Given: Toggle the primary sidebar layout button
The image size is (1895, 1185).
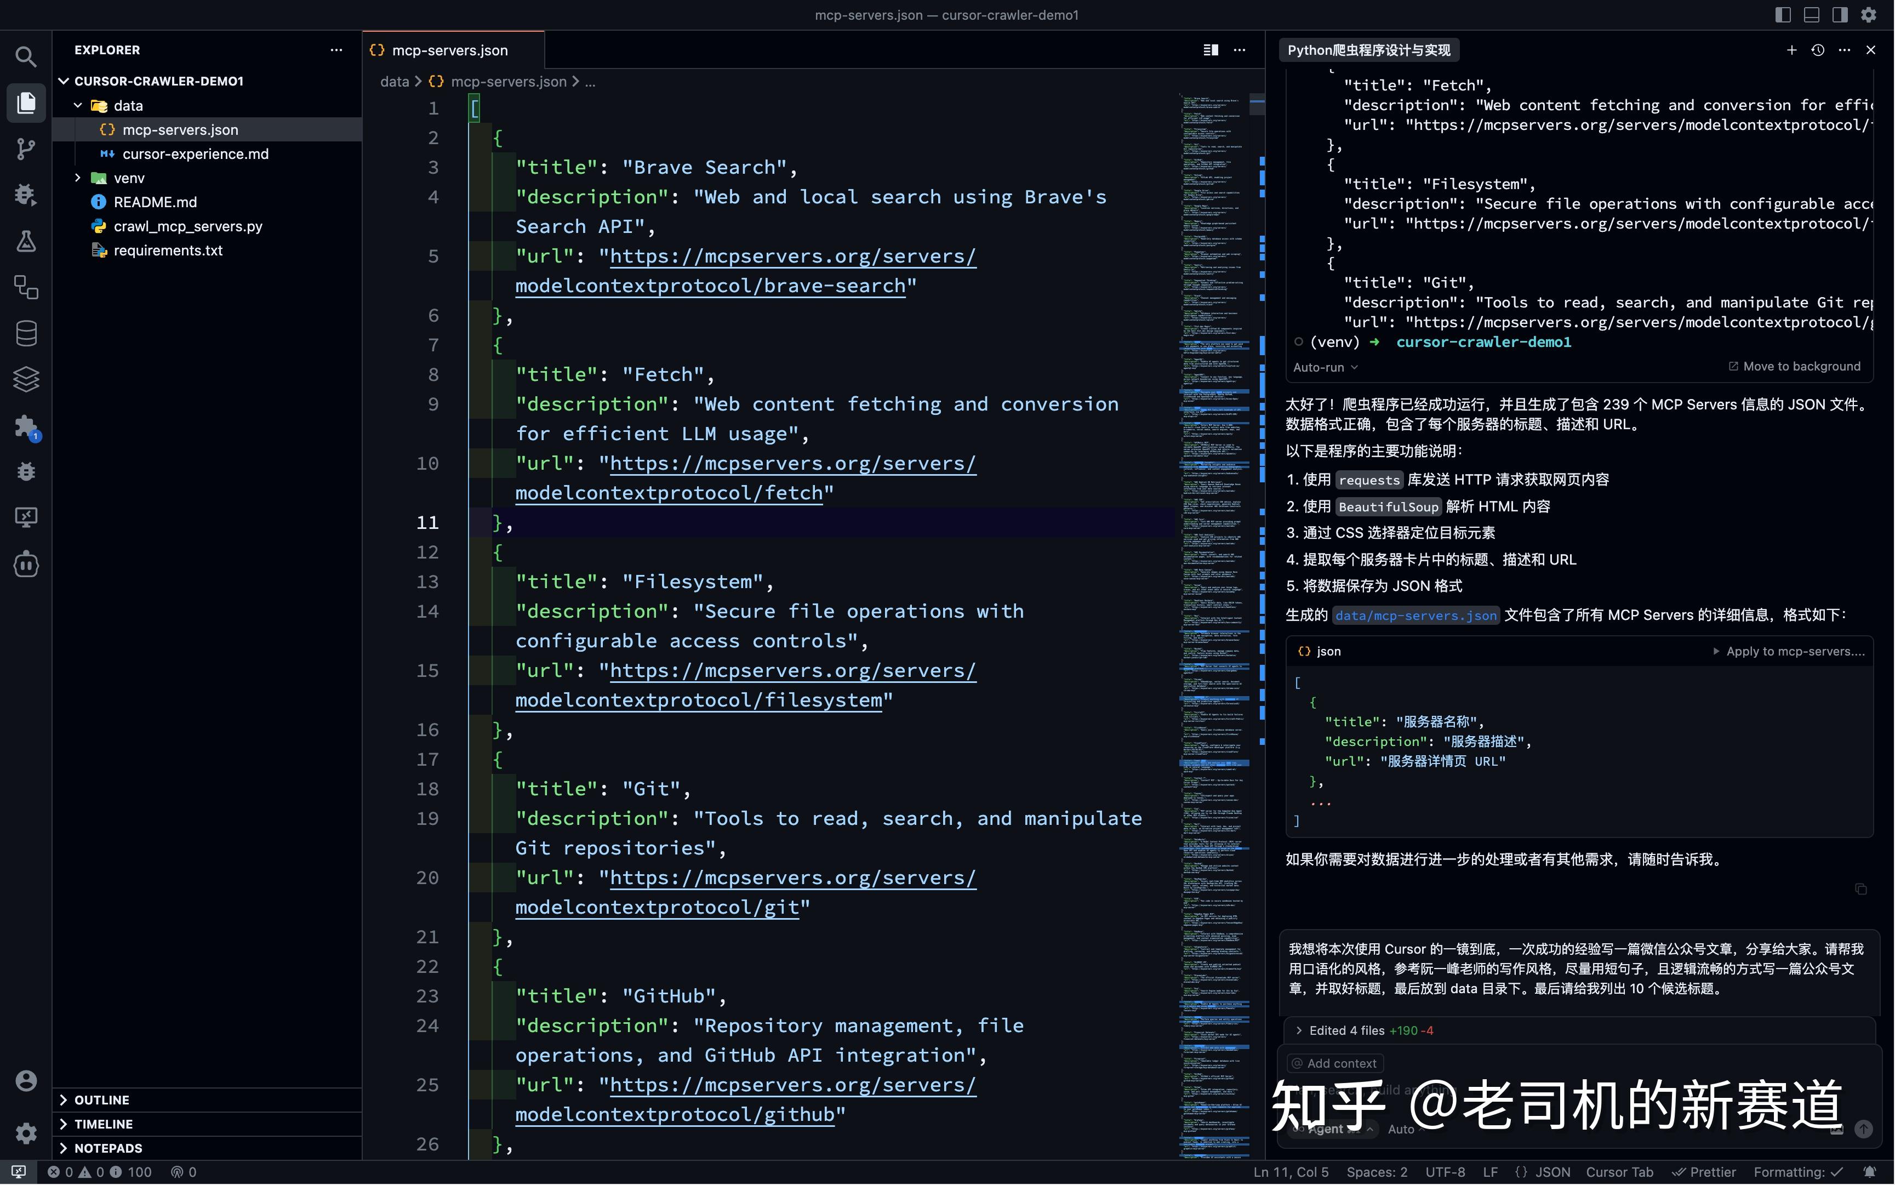Looking at the screenshot, I should click(1782, 15).
